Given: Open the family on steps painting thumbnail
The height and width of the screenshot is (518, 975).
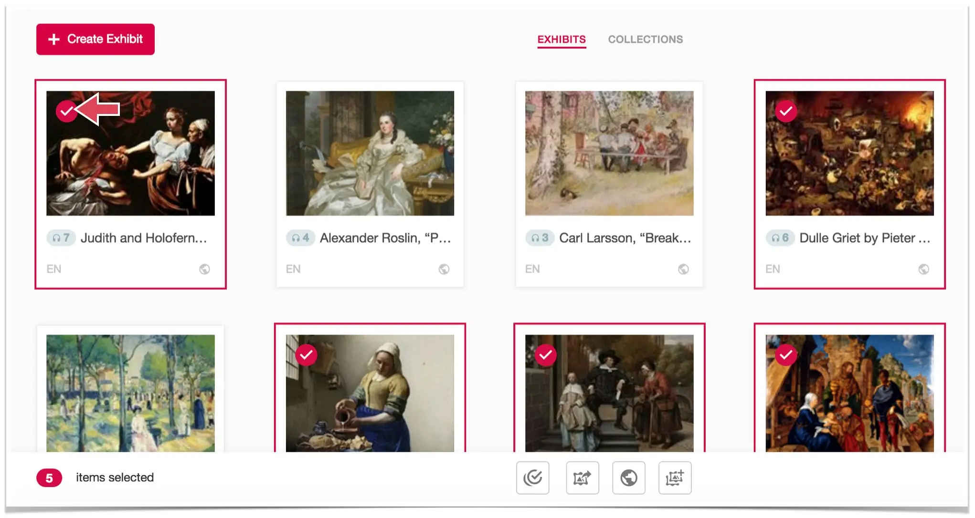Looking at the screenshot, I should coord(609,393).
